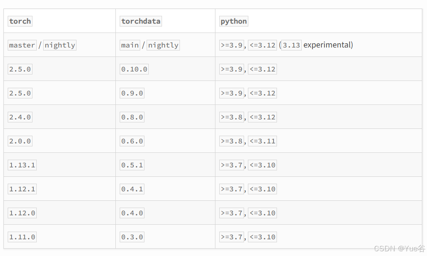Click torch version 1.13.1 cell
The height and width of the screenshot is (256, 427).
click(22, 165)
